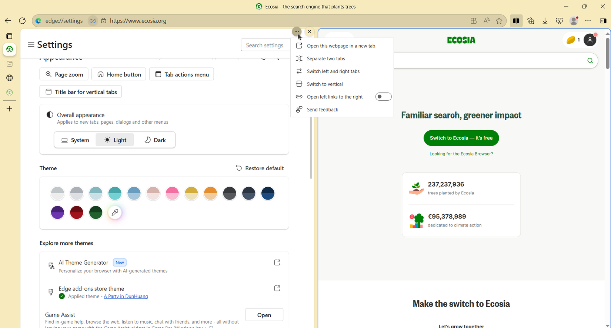Toggle the Edge sidebar icon
The width and height of the screenshot is (611, 328).
click(603, 21)
